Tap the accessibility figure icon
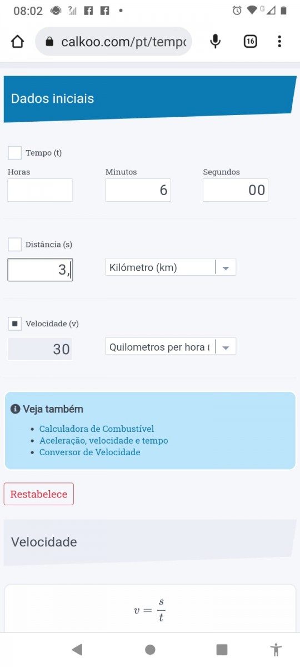Screen dimensions: 300x667 (x=276, y=649)
